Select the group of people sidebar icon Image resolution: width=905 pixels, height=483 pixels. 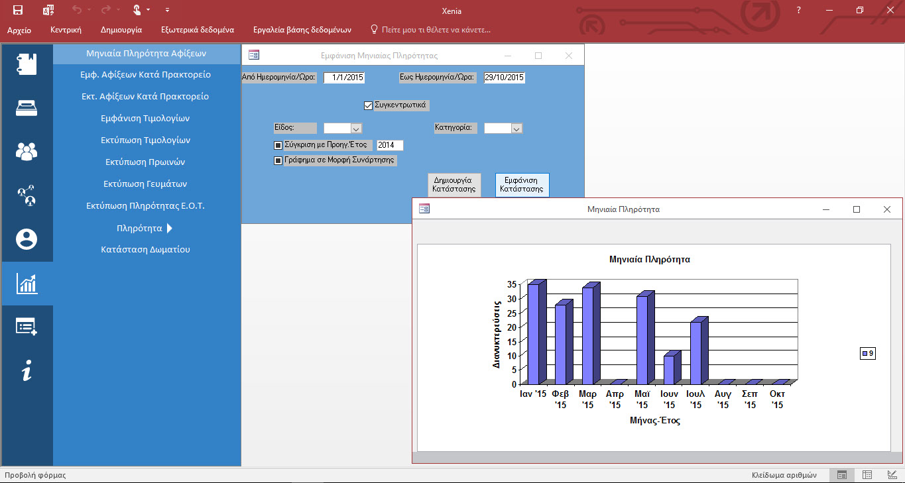pyautogui.click(x=27, y=152)
